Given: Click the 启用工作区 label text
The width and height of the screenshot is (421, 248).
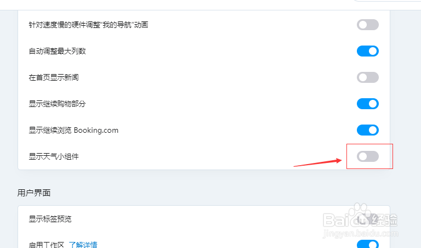Looking at the screenshot, I should [x=47, y=245].
